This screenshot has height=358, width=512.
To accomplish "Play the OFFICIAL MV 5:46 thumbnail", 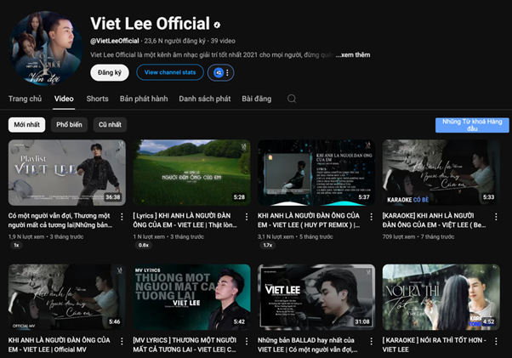I will coord(67,298).
